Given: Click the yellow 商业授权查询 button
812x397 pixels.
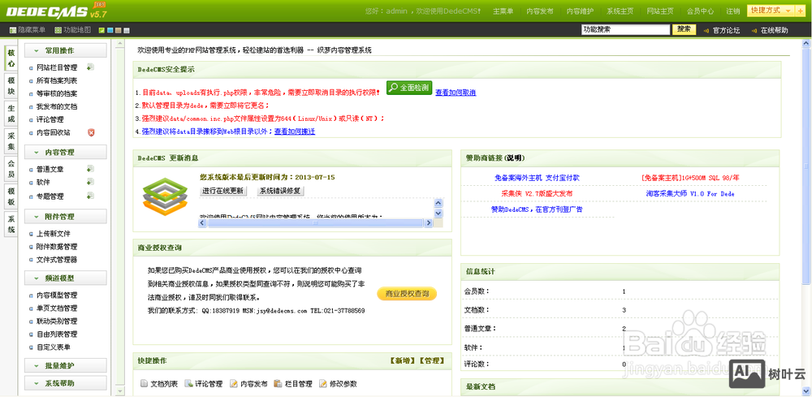Looking at the screenshot, I should coord(407,294).
